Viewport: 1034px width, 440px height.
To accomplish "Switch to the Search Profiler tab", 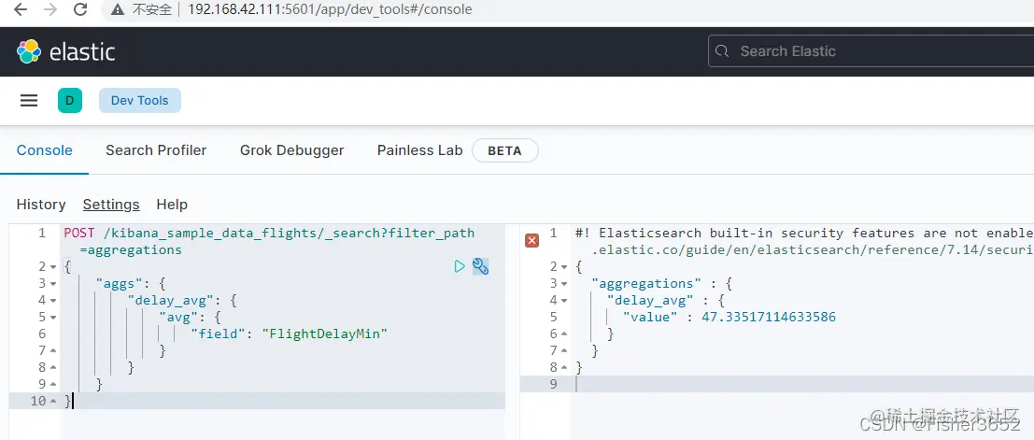I will tap(156, 150).
